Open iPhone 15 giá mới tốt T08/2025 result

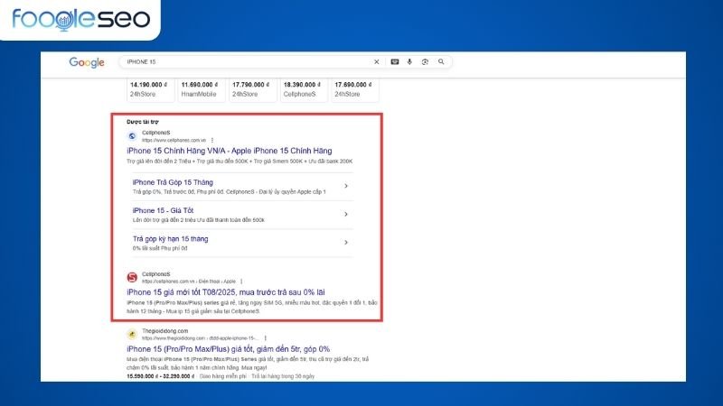[x=225, y=292]
